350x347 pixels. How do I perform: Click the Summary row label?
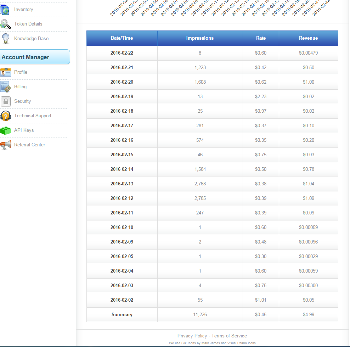[122, 314]
